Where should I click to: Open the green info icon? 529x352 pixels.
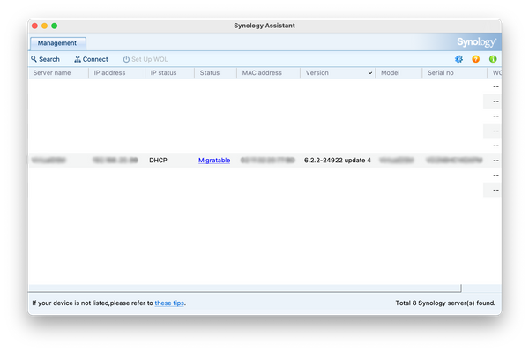point(493,59)
